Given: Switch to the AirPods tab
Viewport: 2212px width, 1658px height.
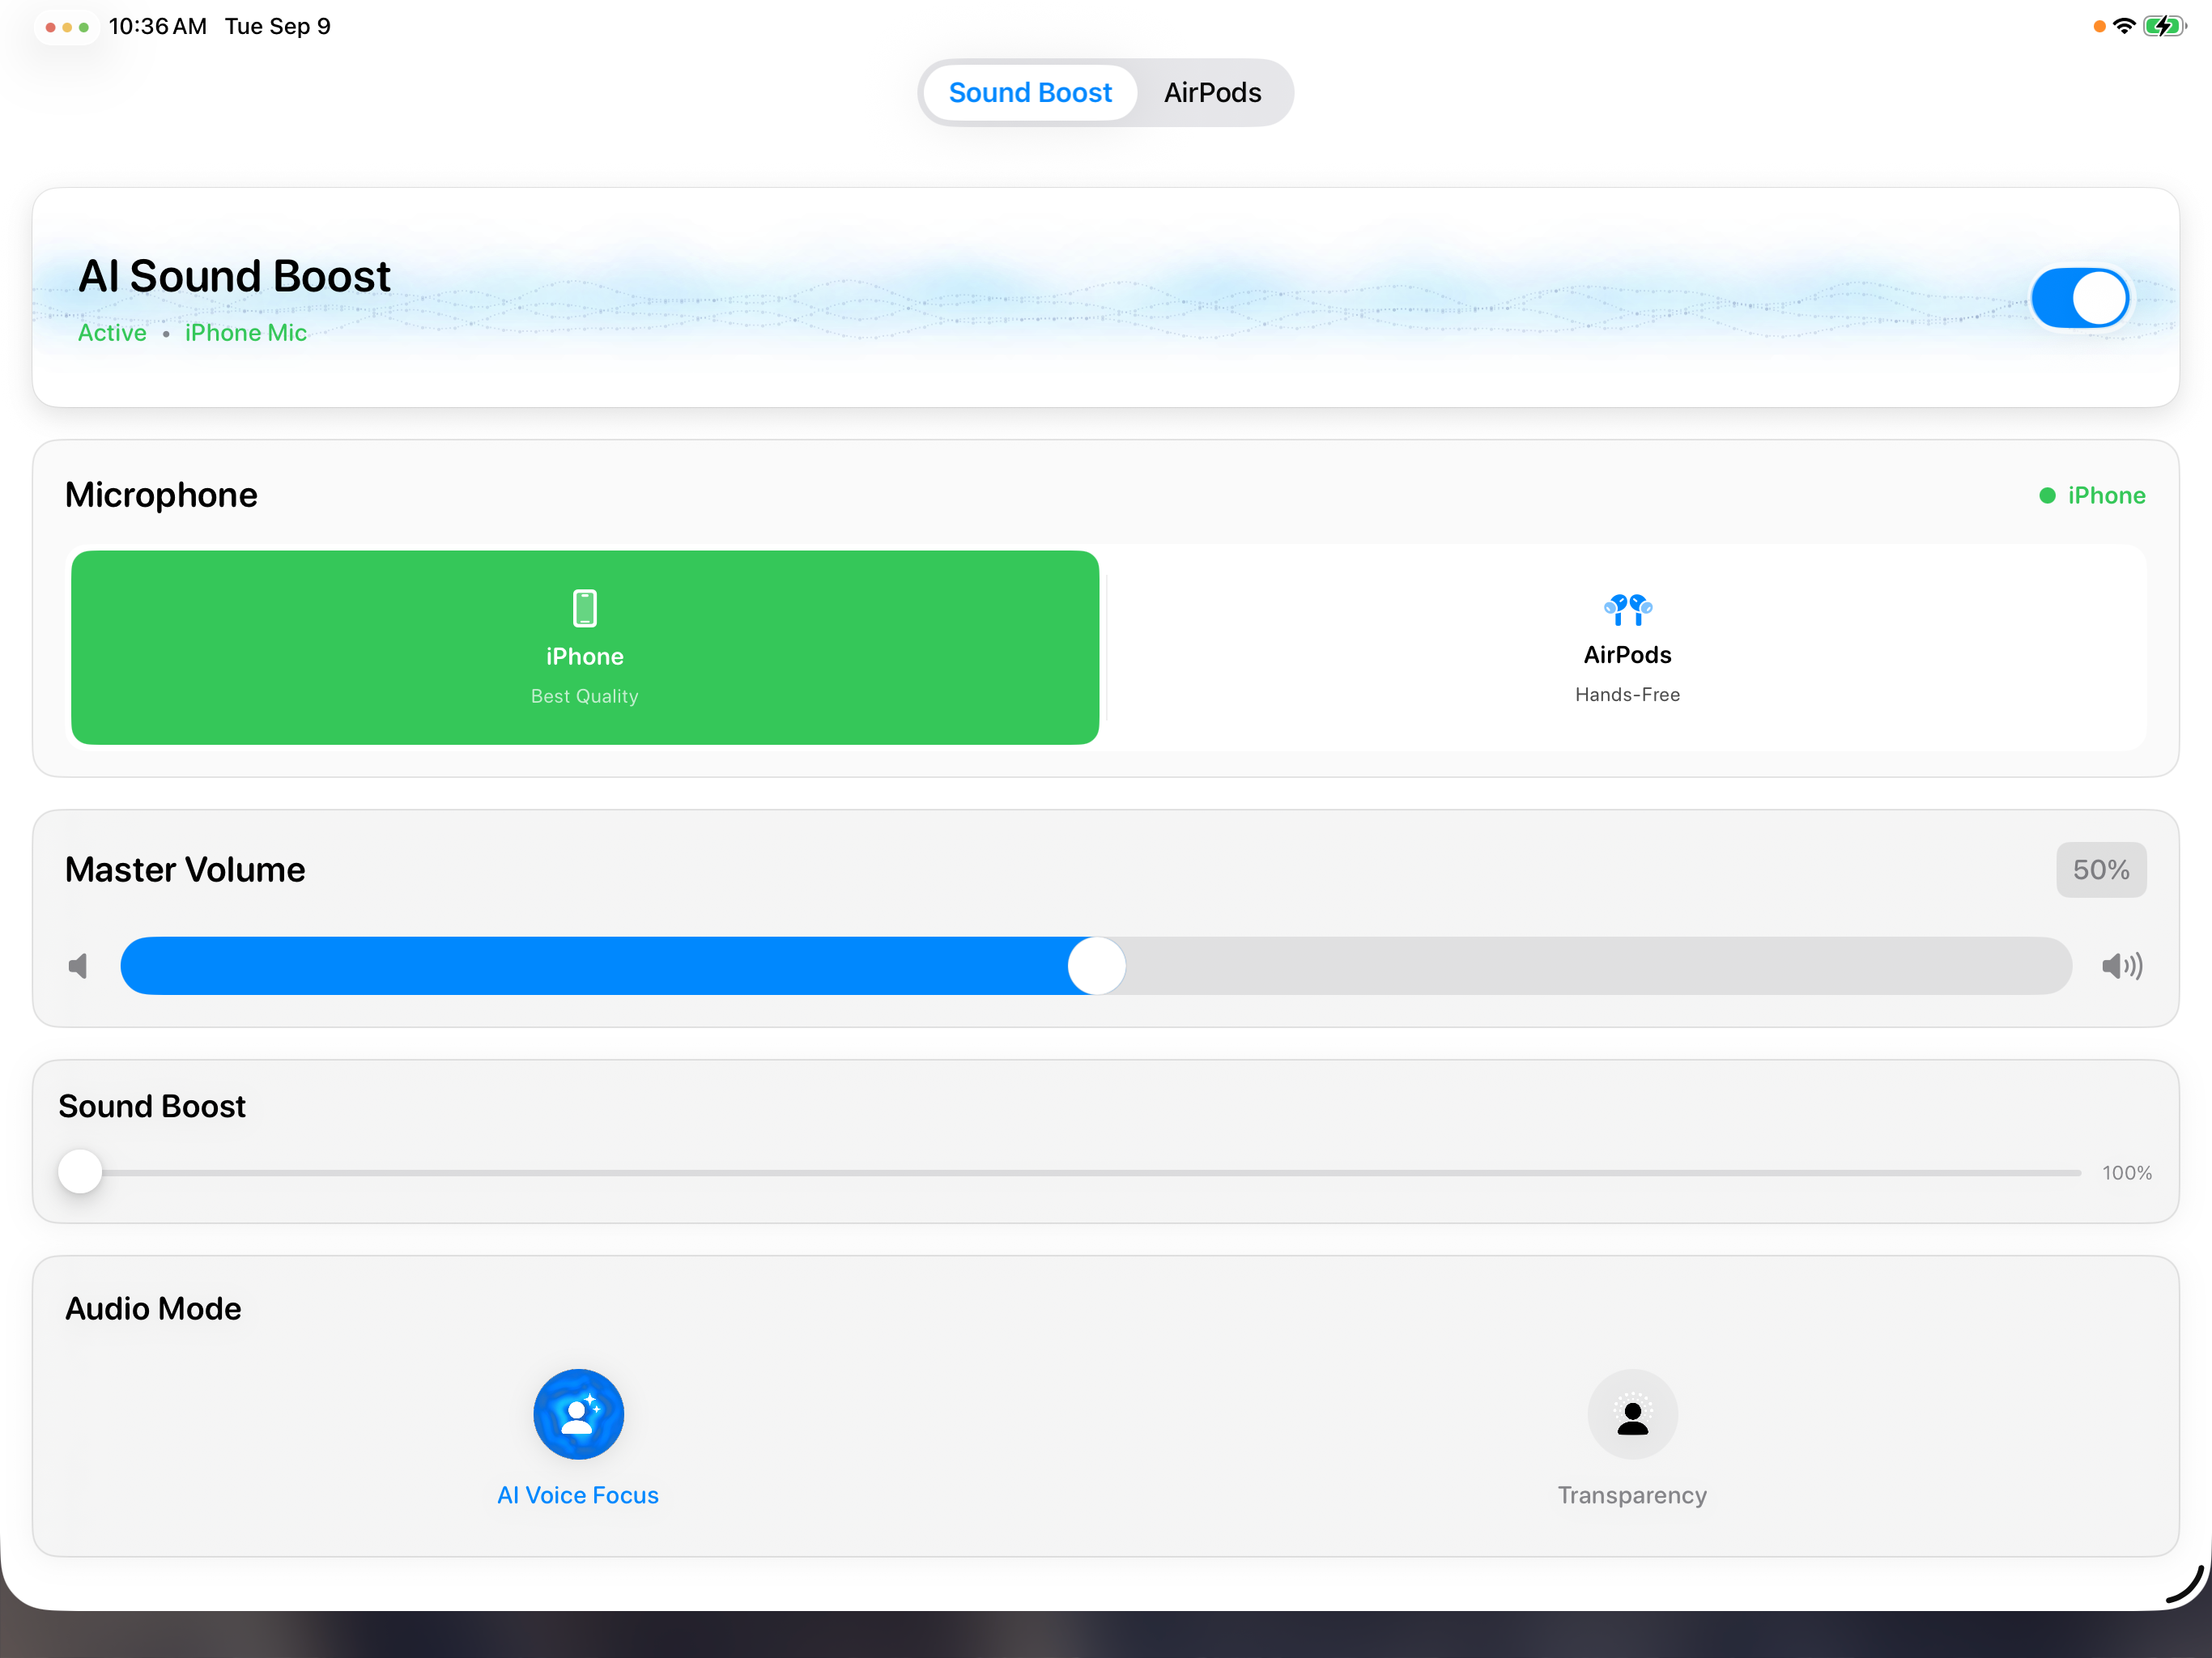Looking at the screenshot, I should click(x=1212, y=93).
